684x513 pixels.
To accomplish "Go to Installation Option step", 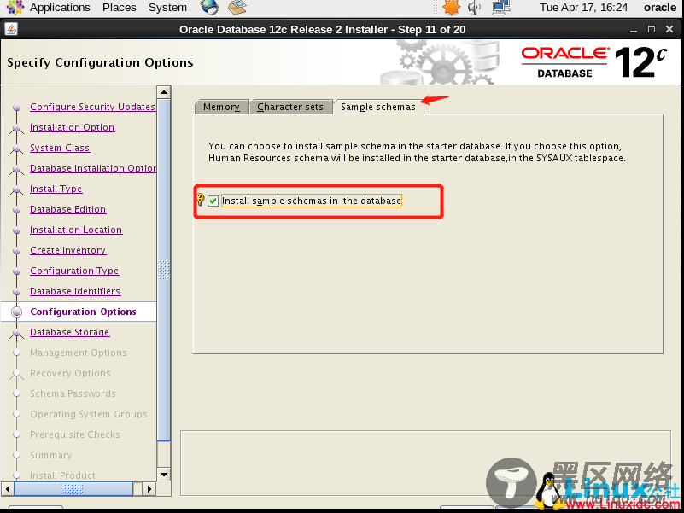I will point(72,127).
